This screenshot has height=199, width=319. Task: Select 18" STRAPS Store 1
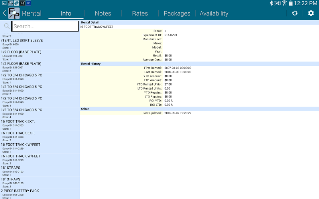[39, 171]
